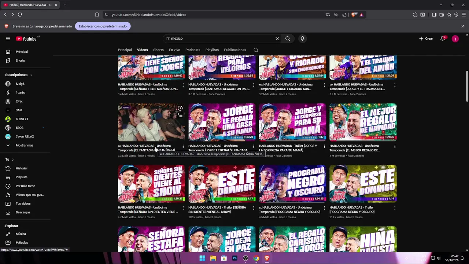
Task: Click the page vertical scrollbar thumb
Action: point(467,87)
